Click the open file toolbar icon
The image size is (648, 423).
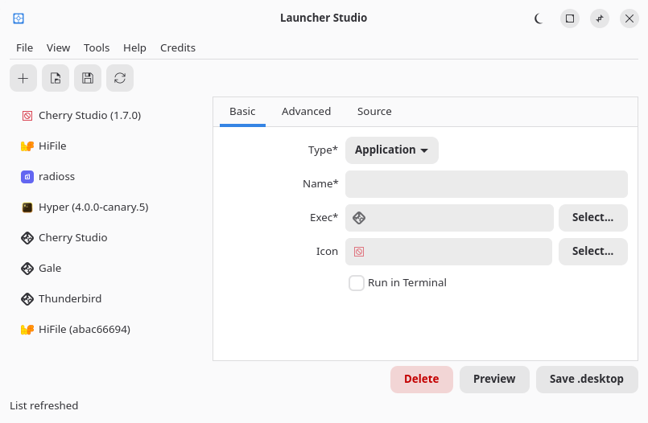(56, 78)
